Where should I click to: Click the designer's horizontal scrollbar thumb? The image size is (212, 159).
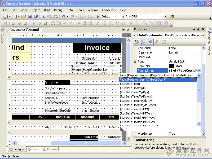coord(86,143)
